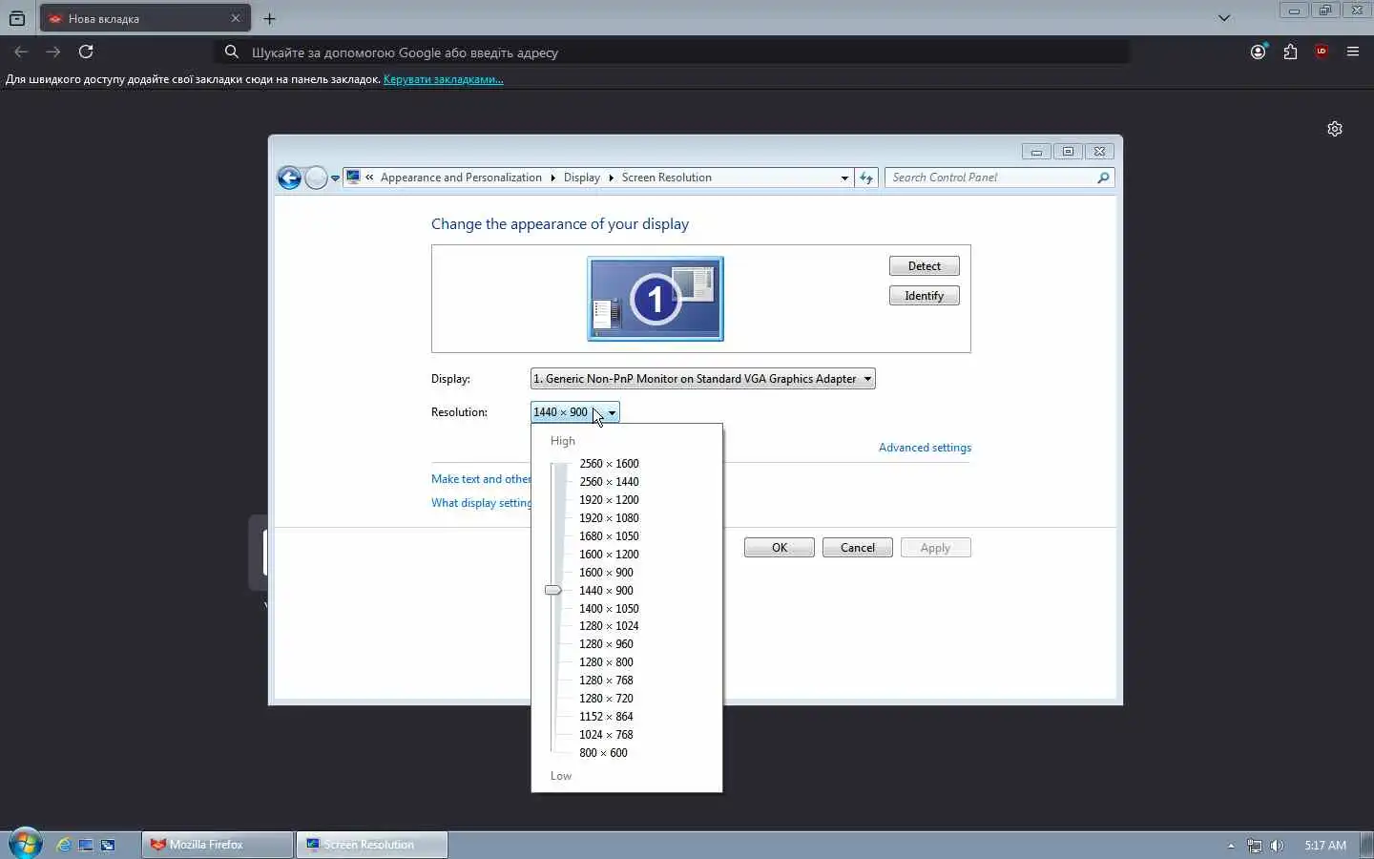Open the uBlock Origin extension icon
The width and height of the screenshot is (1374, 859).
coord(1322,52)
